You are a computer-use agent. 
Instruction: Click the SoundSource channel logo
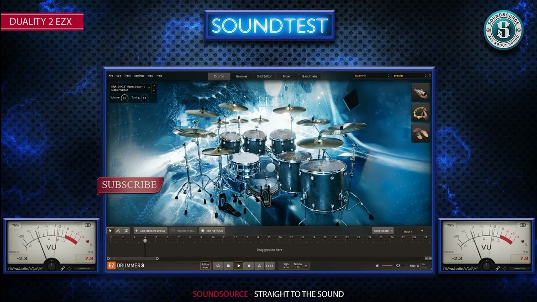pos(503,30)
